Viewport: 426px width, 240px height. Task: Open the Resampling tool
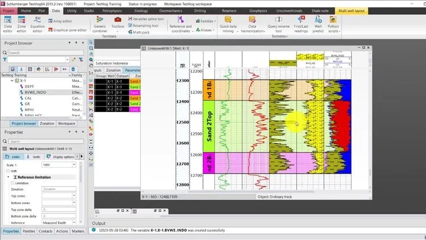pyautogui.click(x=143, y=25)
